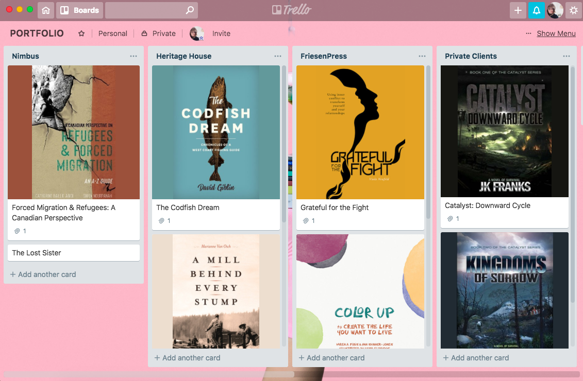Viewport: 583px width, 381px height.
Task: Click Heritage House list vertical scrollbar
Action: point(284,144)
